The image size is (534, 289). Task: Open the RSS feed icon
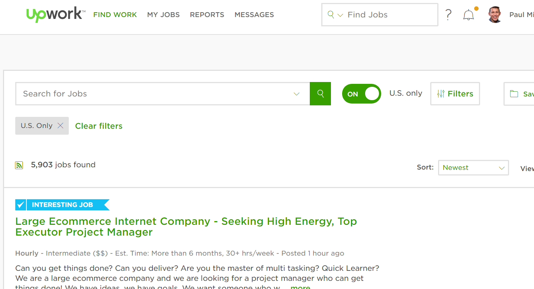19,165
